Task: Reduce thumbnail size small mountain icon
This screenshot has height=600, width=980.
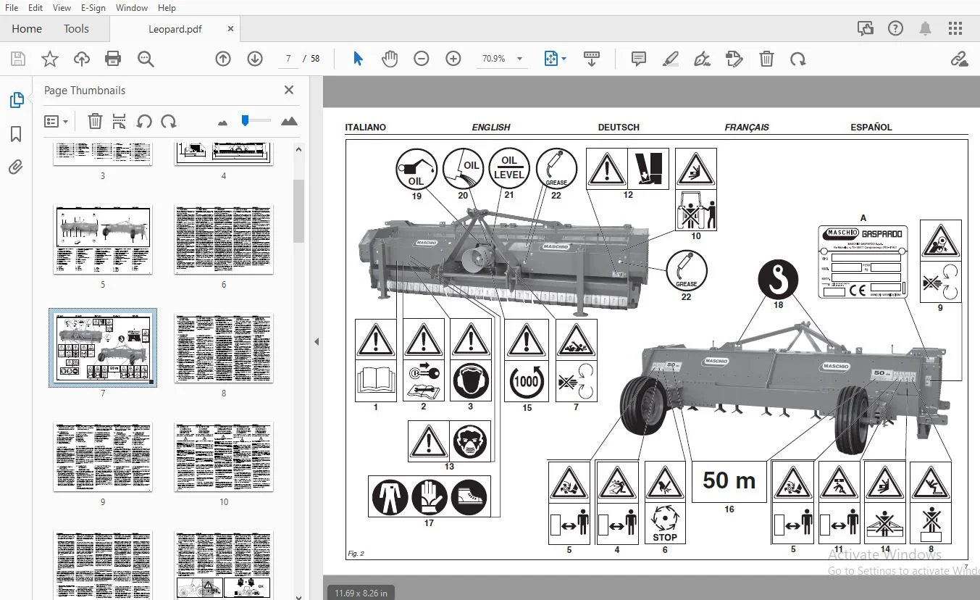Action: pyautogui.click(x=222, y=122)
